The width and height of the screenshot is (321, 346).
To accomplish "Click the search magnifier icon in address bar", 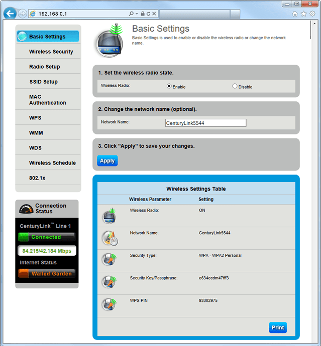I will pyautogui.click(x=131, y=14).
